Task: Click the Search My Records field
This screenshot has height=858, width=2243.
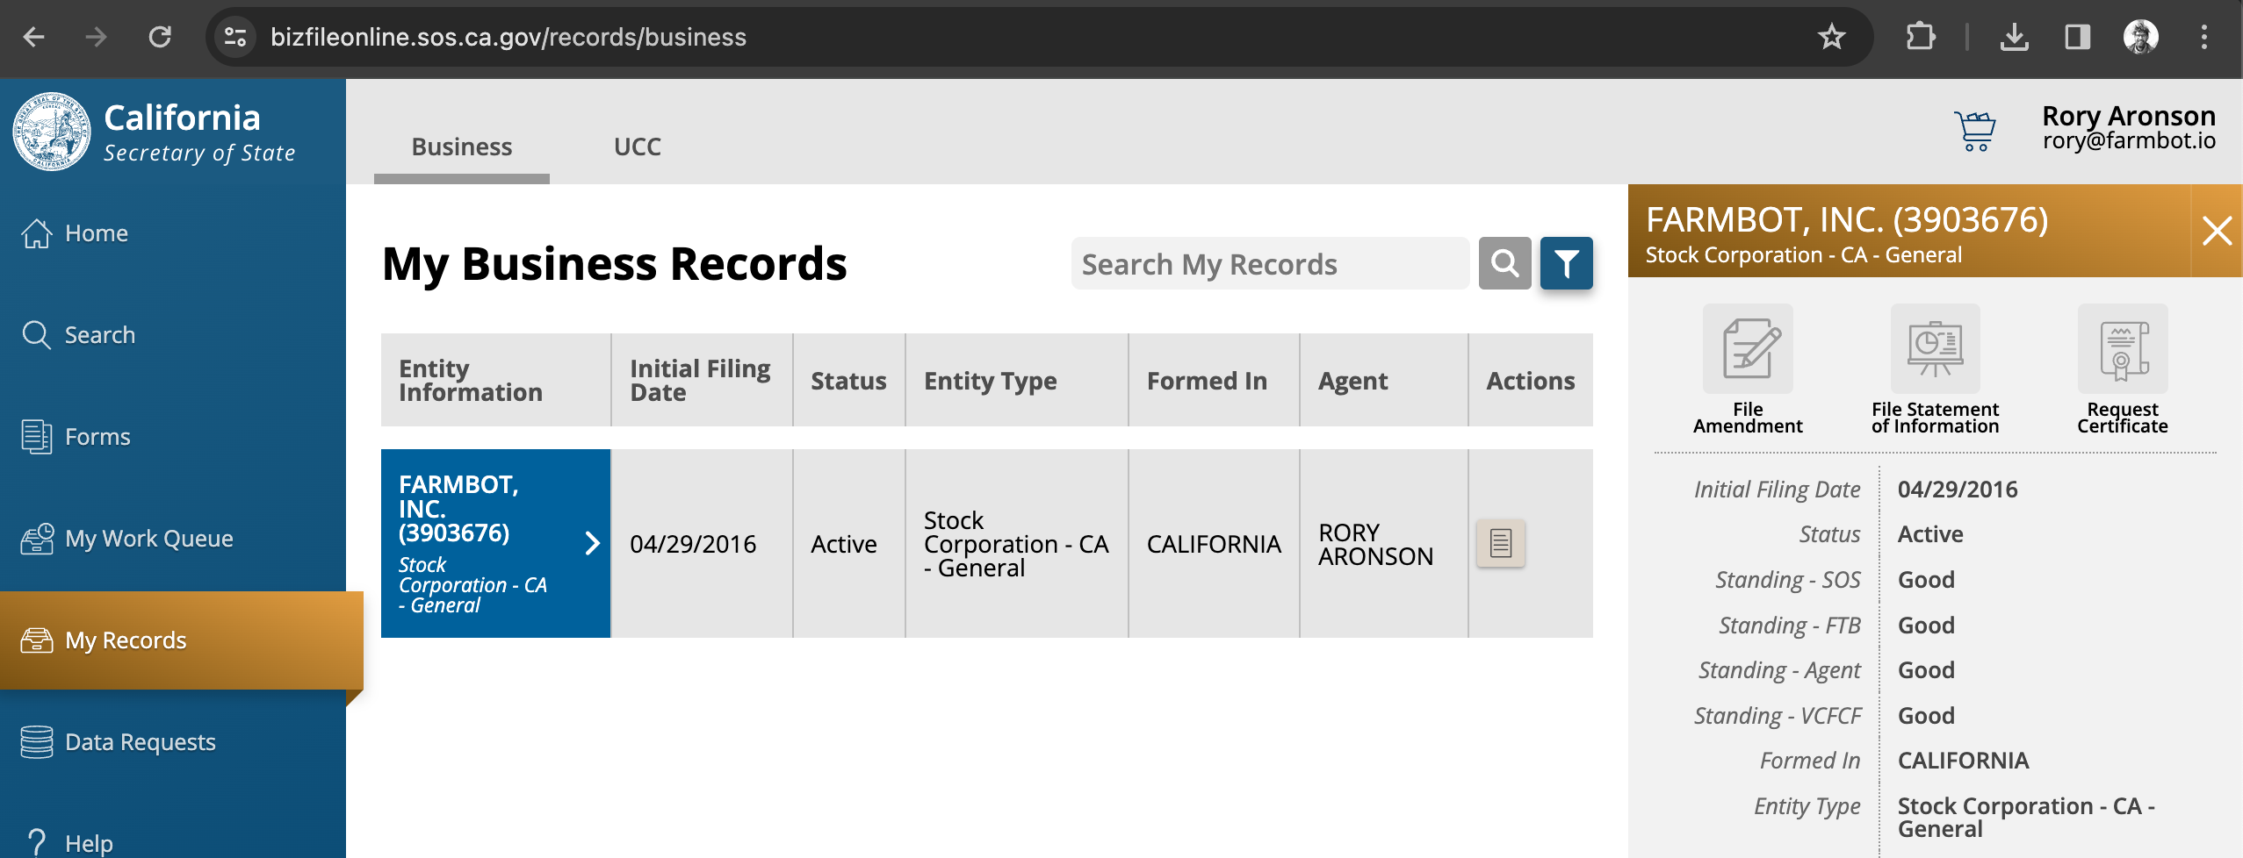Action: pos(1269,263)
